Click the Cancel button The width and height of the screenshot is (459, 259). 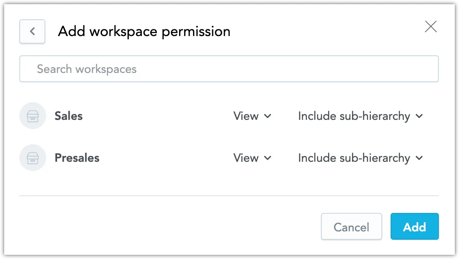pyautogui.click(x=351, y=227)
